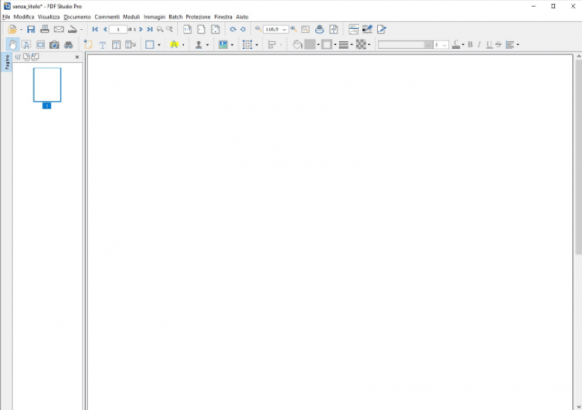The height and width of the screenshot is (410, 582).
Task: Click the scanner icon to scan
Action: (x=72, y=29)
